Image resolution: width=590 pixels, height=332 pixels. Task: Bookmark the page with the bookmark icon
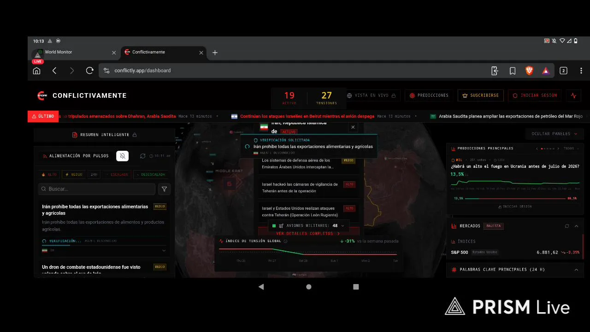[x=513, y=71]
